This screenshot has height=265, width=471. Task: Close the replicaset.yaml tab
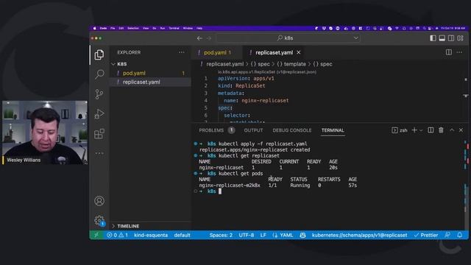click(298, 52)
